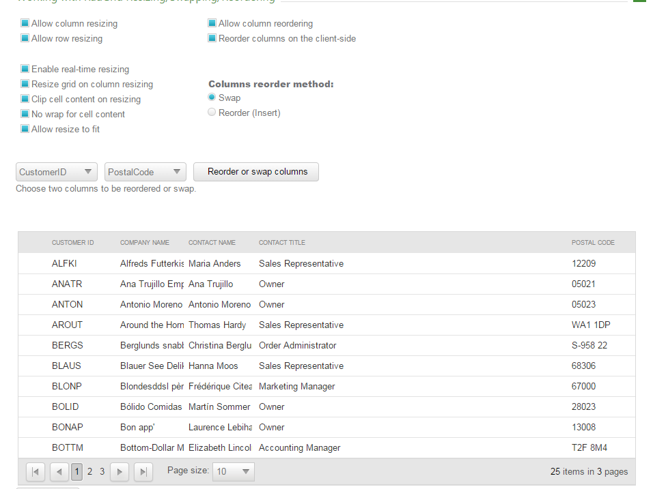Click the next page arrow in the pager

[x=120, y=471]
